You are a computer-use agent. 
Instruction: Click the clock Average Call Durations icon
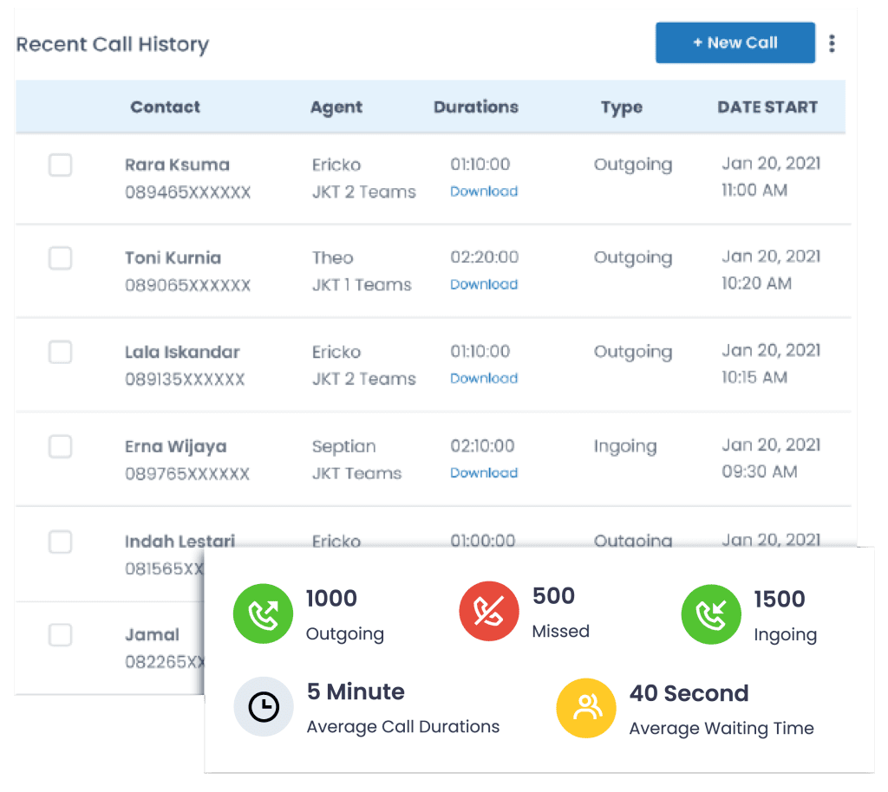[x=264, y=706]
